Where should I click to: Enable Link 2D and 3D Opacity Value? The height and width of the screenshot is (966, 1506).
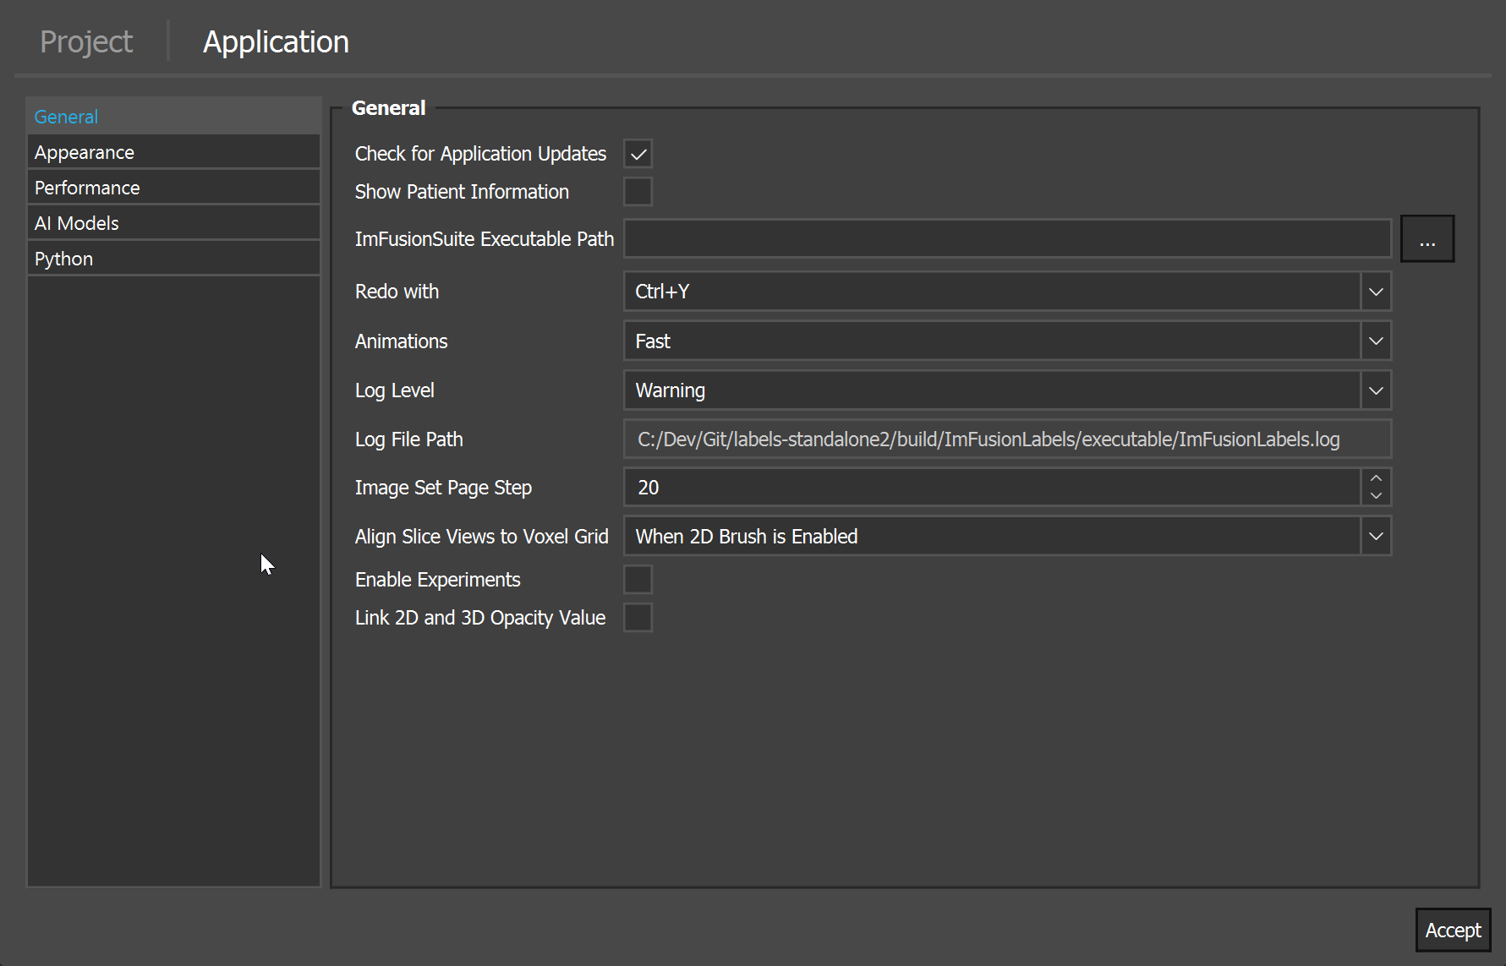coord(638,618)
